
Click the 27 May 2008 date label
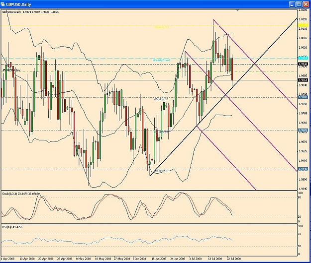pos(121,259)
